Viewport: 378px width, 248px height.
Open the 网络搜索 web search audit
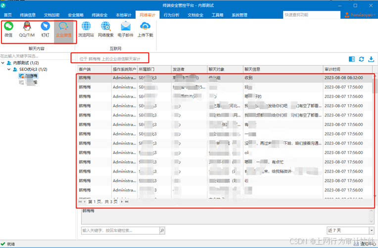pos(105,29)
